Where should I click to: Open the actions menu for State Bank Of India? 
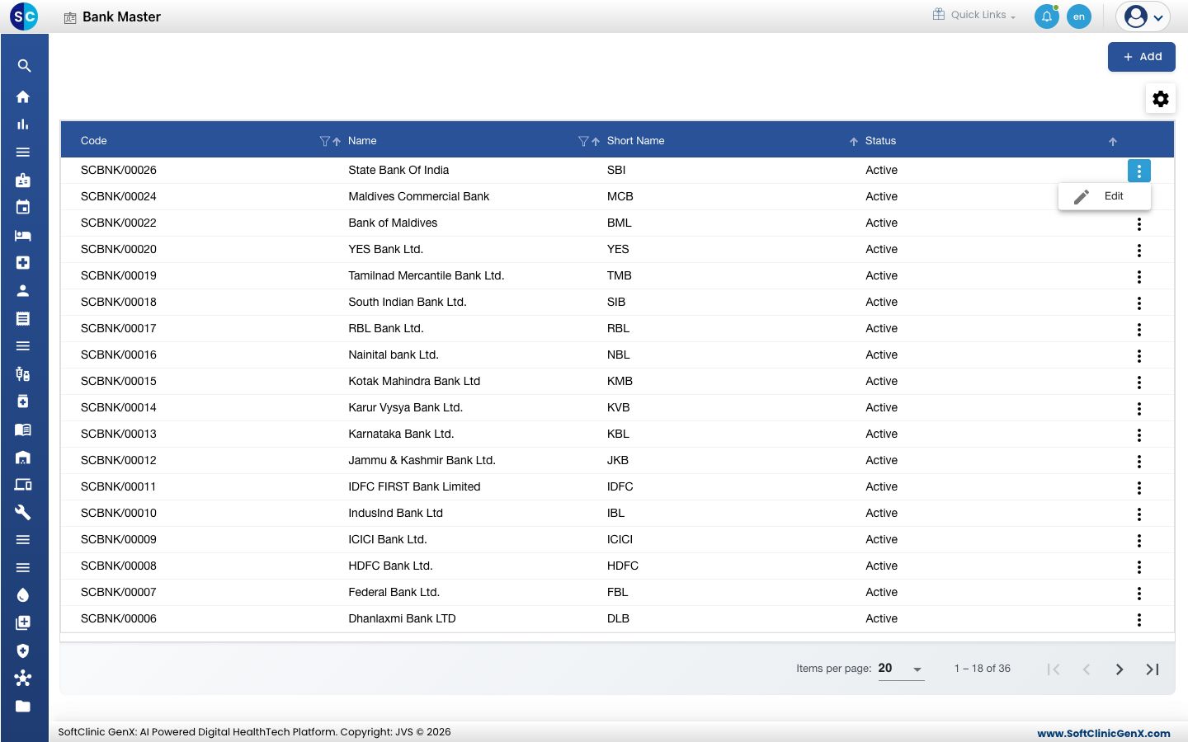tap(1139, 171)
